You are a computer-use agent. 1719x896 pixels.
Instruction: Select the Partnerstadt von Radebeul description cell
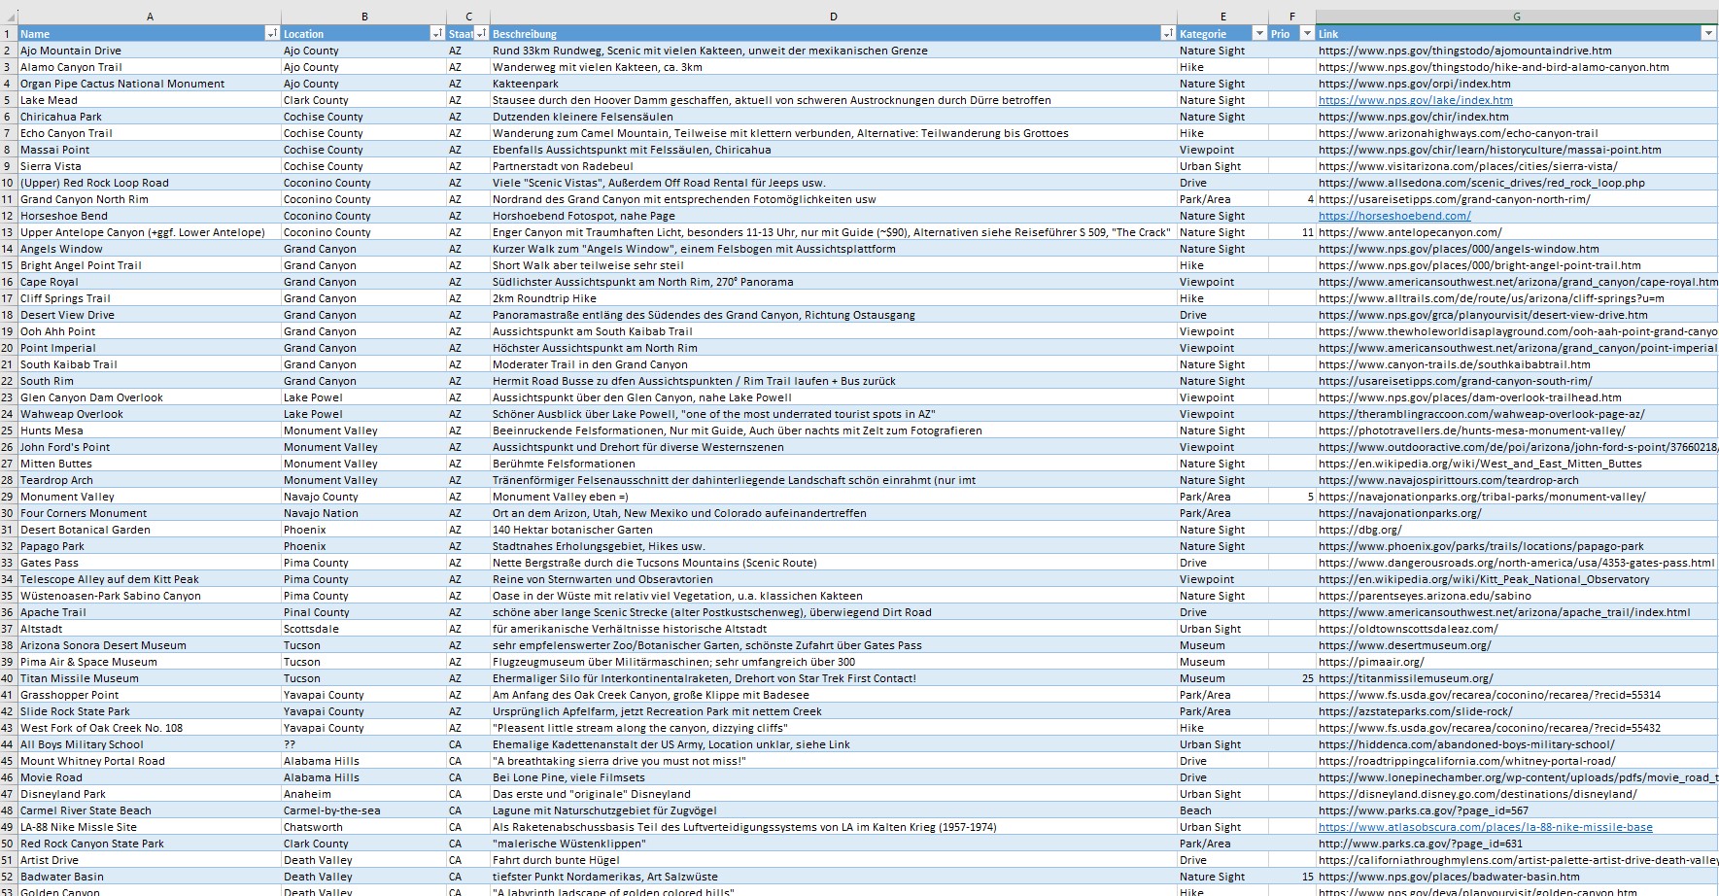click(833, 166)
